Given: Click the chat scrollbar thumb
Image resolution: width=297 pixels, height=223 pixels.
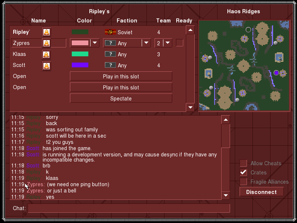Looking at the screenshot, I should (x=226, y=136).
